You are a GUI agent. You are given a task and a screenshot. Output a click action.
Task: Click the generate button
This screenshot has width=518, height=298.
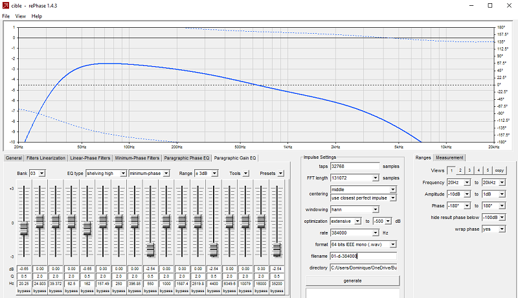[352, 281]
